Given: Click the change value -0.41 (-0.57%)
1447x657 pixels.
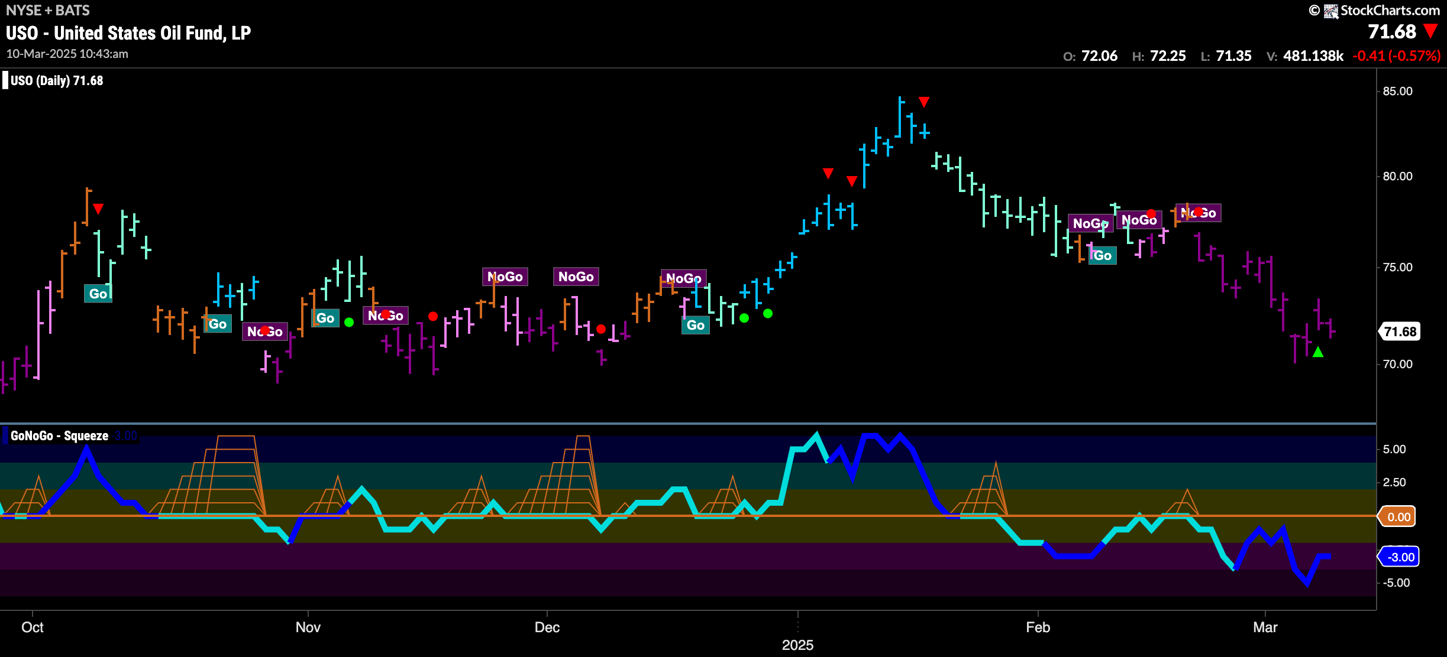Looking at the screenshot, I should click(x=1397, y=56).
